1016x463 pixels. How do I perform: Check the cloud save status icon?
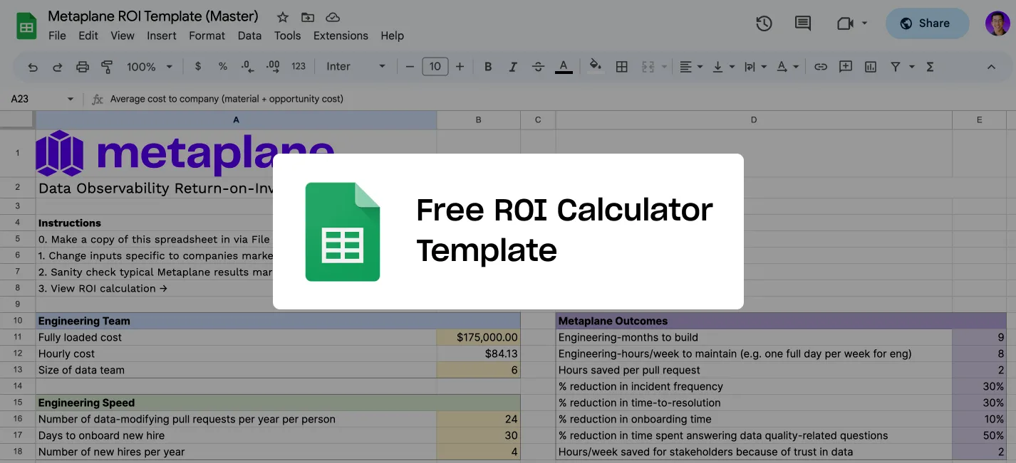pos(332,16)
